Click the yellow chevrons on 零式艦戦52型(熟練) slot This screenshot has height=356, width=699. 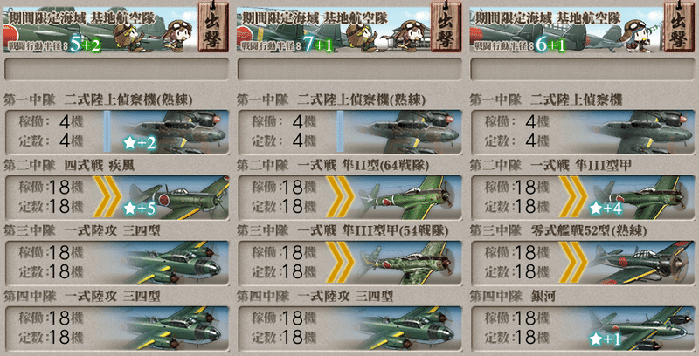[573, 263]
